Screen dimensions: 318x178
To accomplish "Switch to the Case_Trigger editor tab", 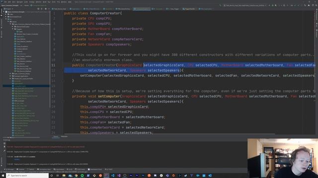I will 173,9.
